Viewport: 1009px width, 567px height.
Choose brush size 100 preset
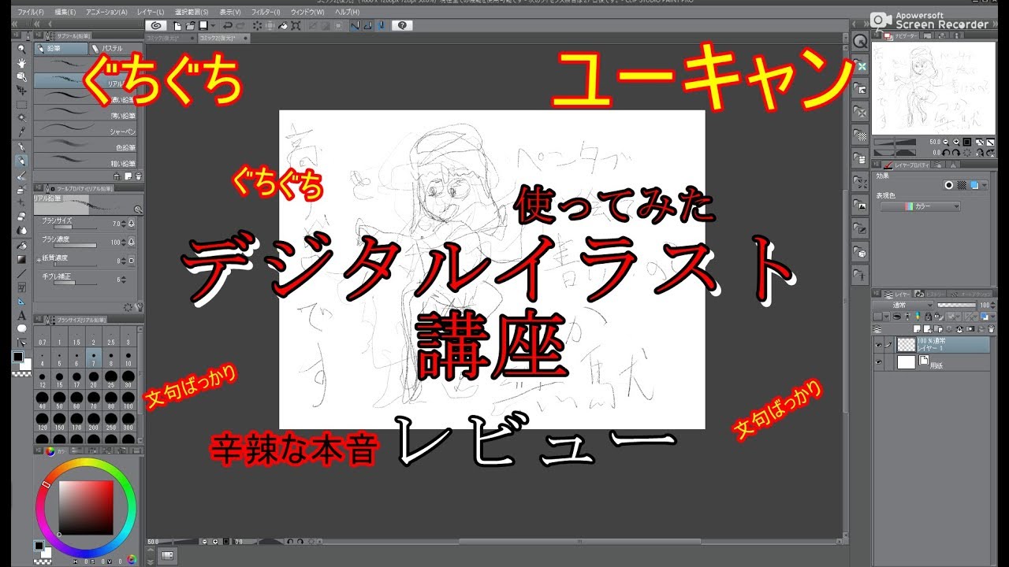pyautogui.click(x=128, y=400)
